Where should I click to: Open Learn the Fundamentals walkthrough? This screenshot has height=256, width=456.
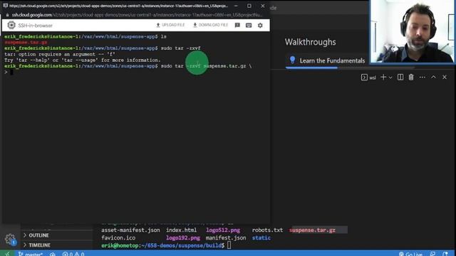[x=332, y=60]
